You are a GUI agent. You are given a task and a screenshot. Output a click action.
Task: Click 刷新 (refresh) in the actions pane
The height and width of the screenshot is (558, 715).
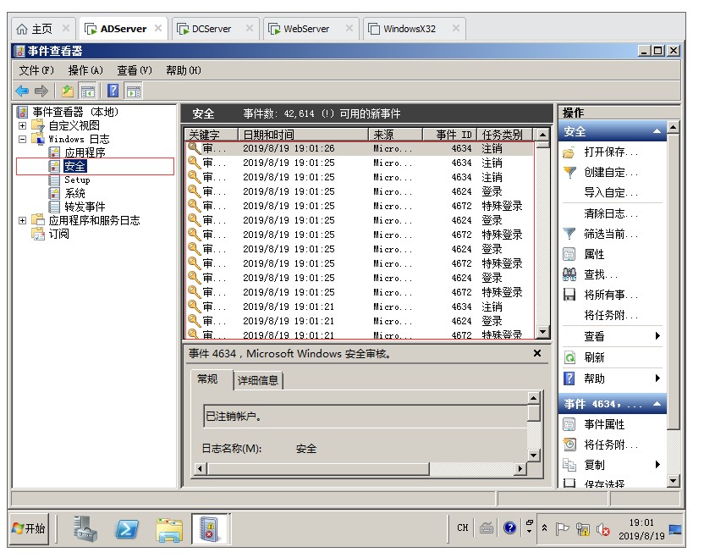point(594,357)
